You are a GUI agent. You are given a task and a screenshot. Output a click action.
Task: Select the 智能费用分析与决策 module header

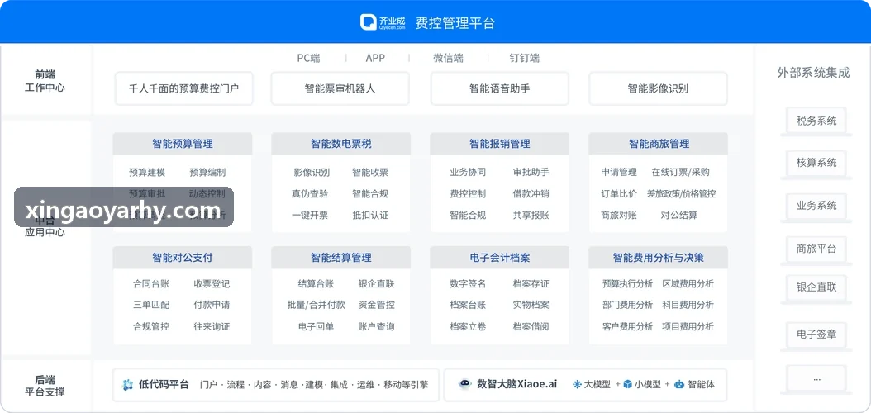click(659, 258)
